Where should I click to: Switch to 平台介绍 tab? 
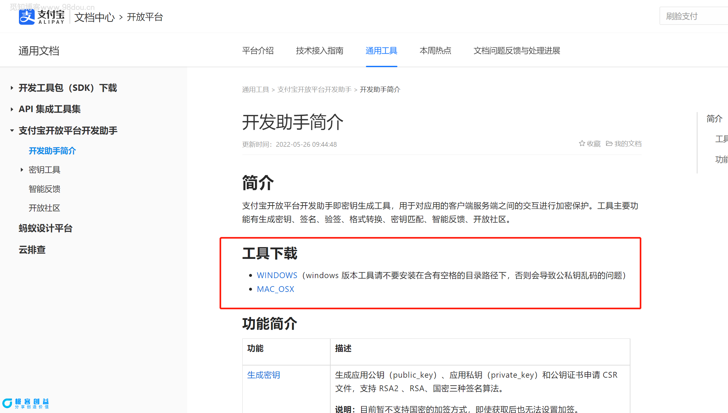258,51
